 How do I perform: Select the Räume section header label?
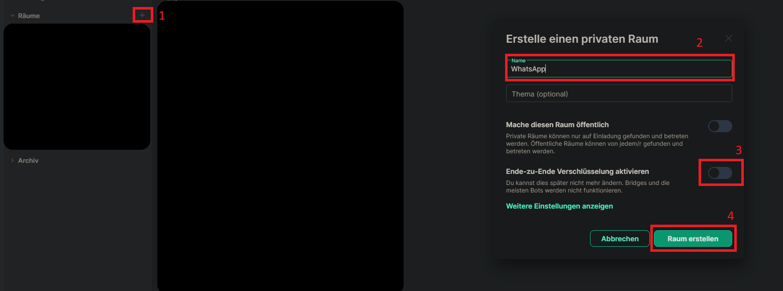[29, 16]
